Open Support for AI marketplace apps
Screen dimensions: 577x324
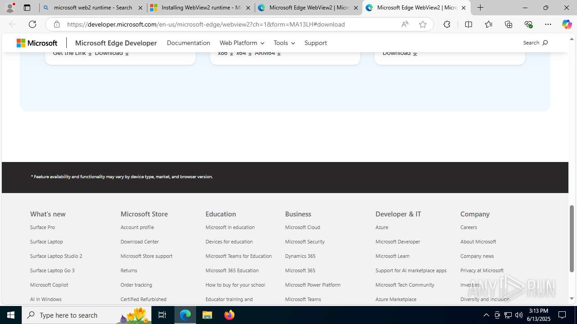pos(411,270)
